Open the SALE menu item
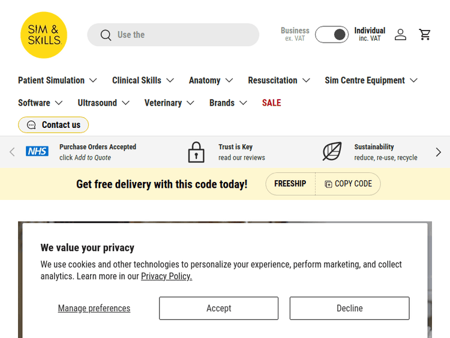 (271, 103)
